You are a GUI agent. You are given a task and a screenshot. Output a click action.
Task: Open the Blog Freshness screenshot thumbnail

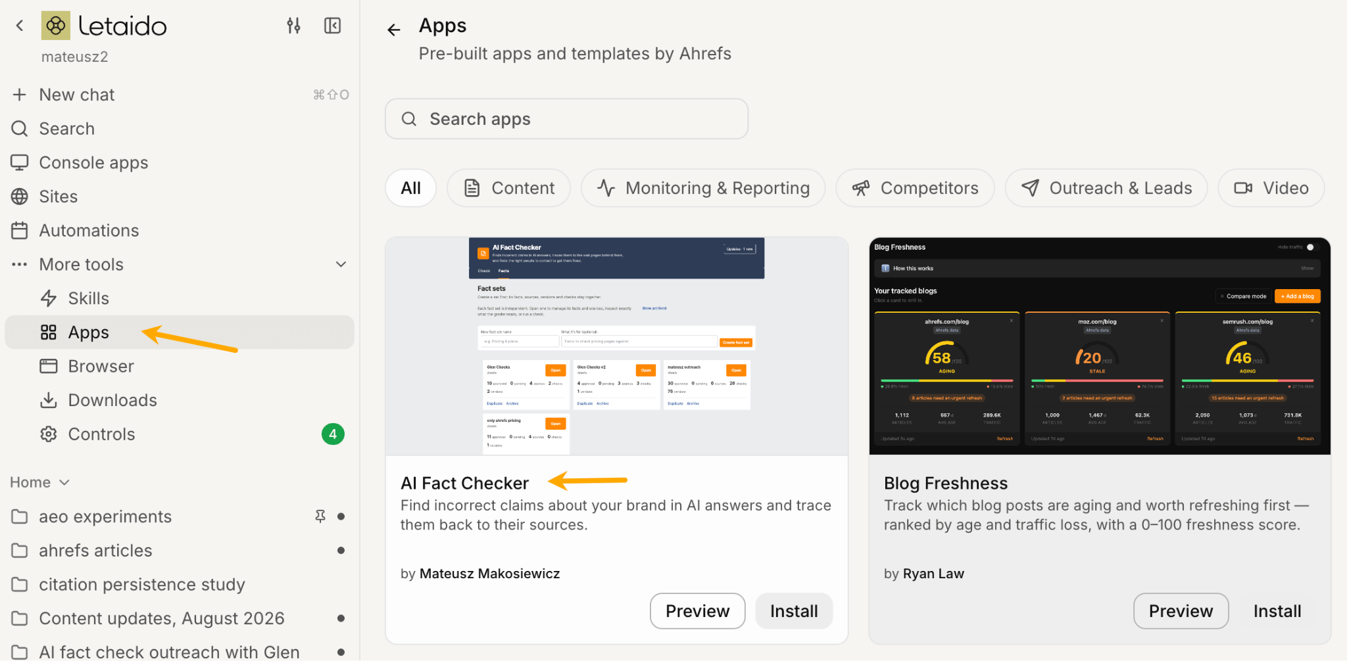(1100, 346)
